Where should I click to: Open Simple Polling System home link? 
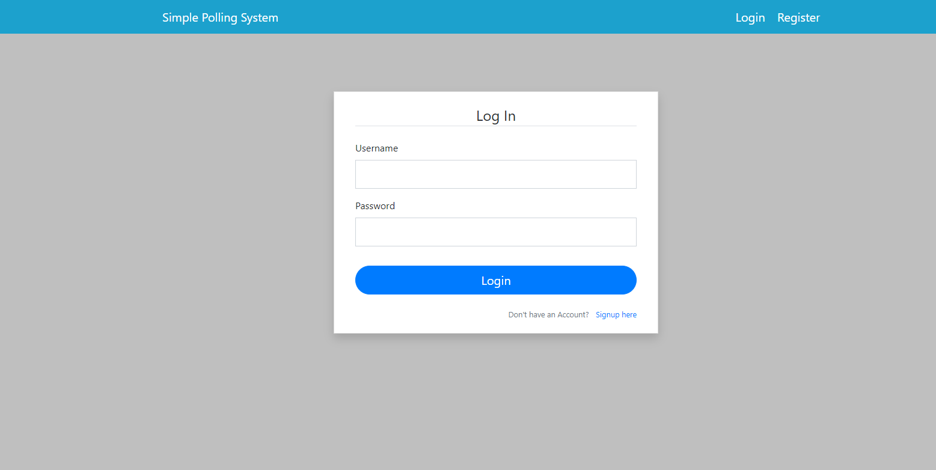pos(220,17)
